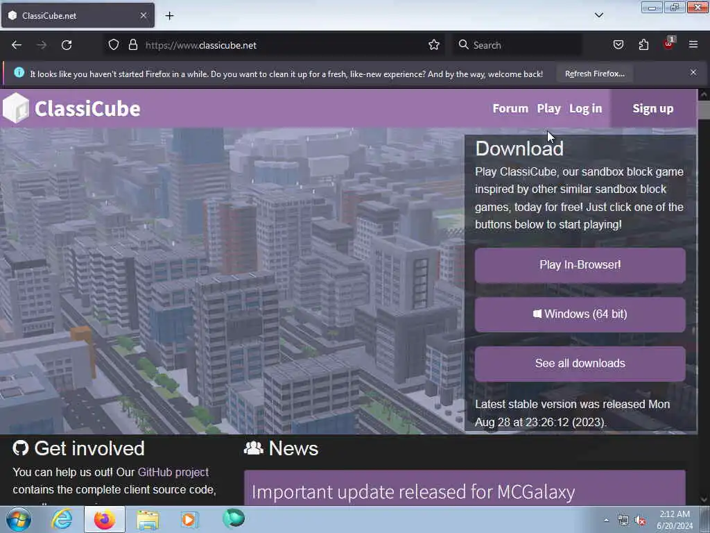Open the uBlock extension icon with badge
The height and width of the screenshot is (533, 710).
click(x=669, y=44)
